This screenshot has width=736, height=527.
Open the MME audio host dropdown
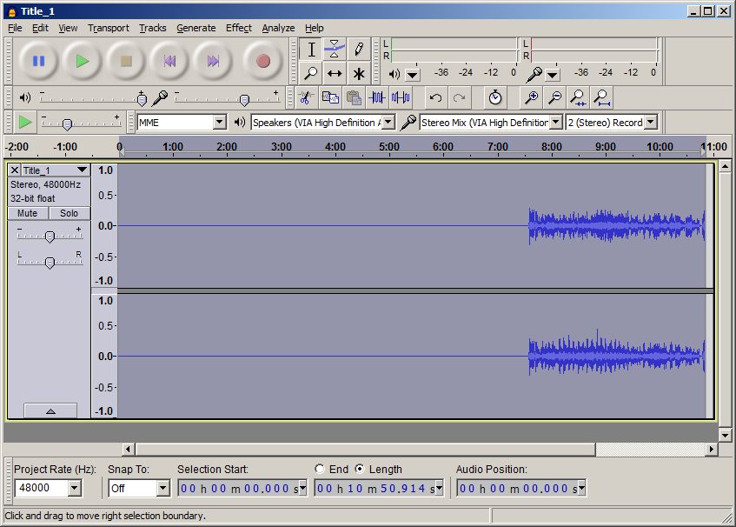[x=219, y=123]
